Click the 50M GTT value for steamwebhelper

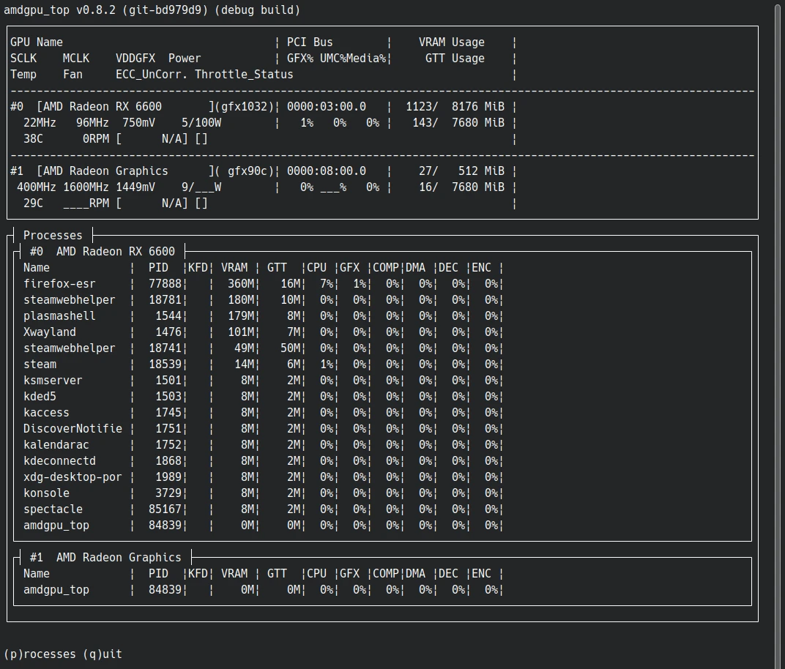[x=291, y=348]
